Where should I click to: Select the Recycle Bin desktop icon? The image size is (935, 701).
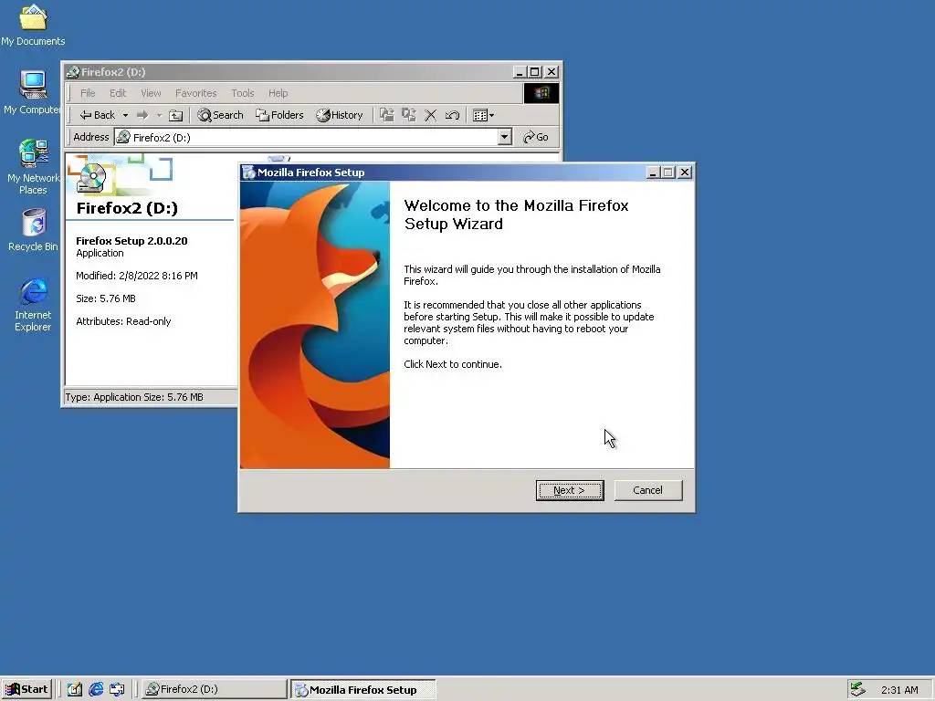pos(33,230)
